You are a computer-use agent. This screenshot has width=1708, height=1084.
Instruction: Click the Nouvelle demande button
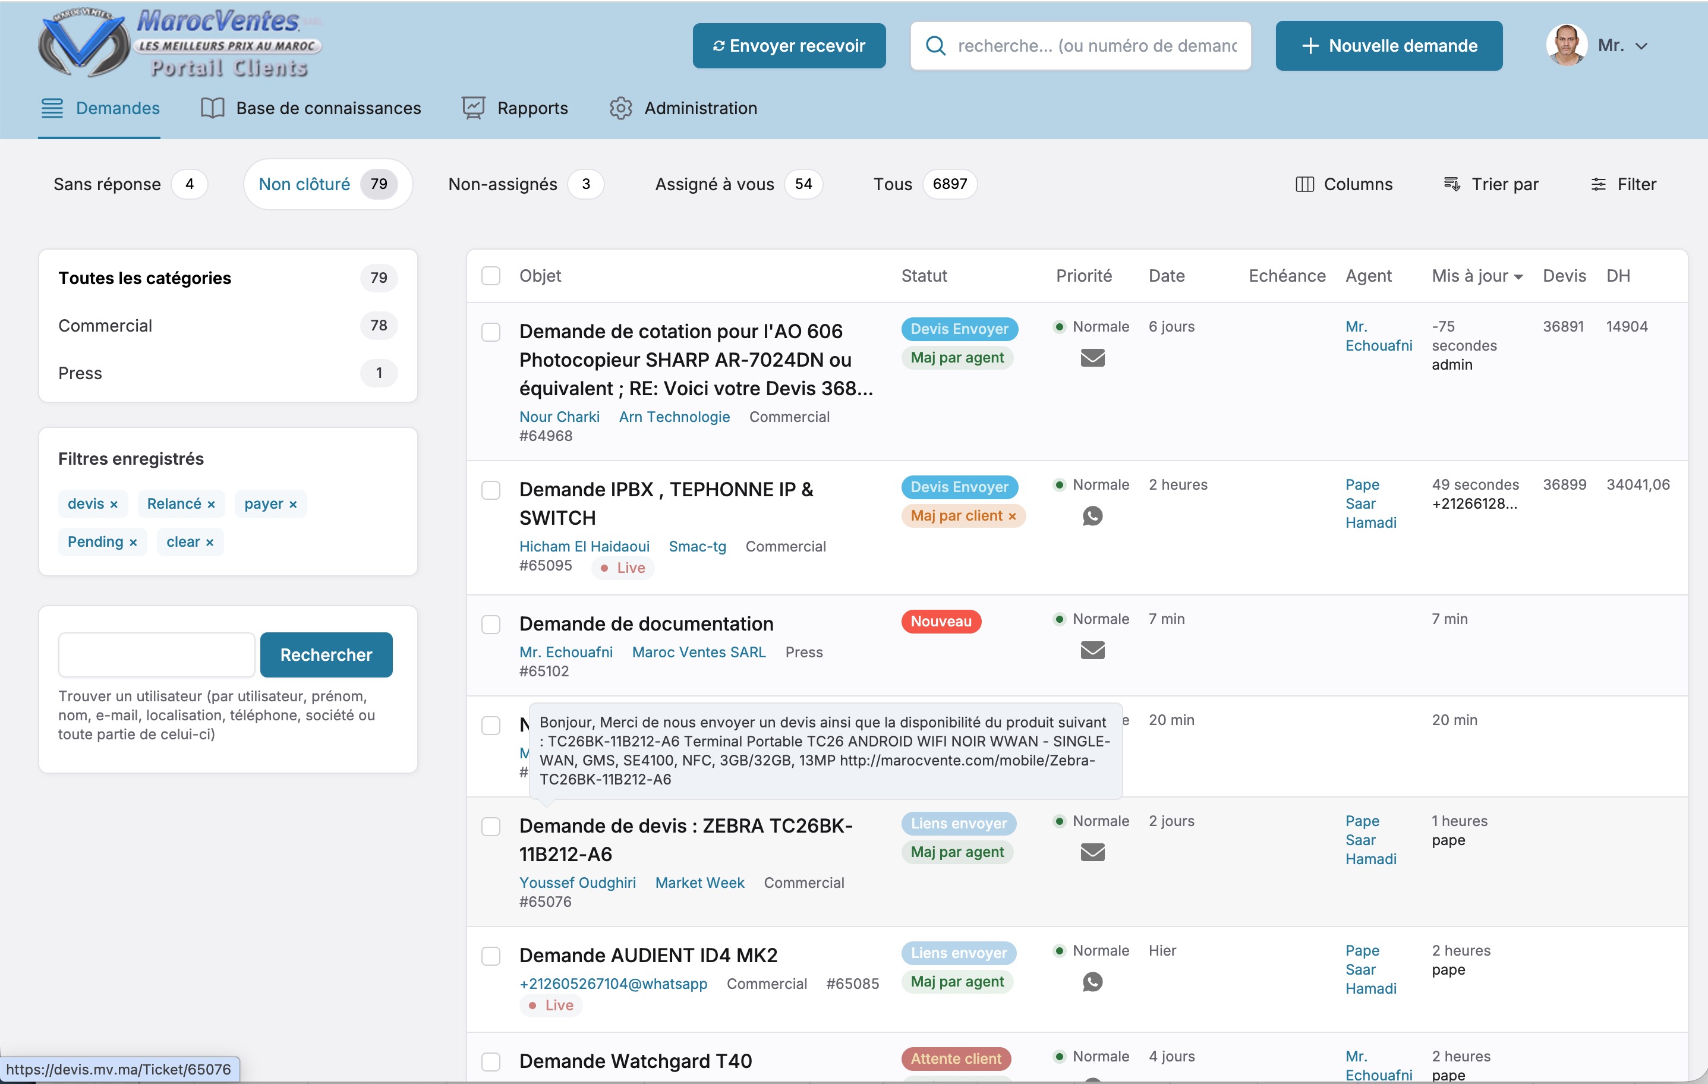point(1388,46)
